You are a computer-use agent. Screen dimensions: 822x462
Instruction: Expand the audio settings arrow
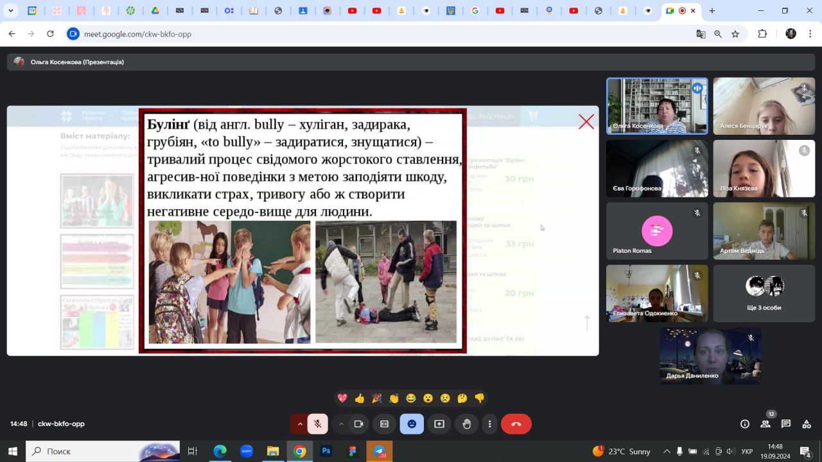click(x=299, y=424)
